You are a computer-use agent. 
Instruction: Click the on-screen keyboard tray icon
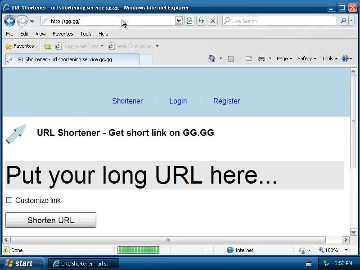[x=309, y=264]
